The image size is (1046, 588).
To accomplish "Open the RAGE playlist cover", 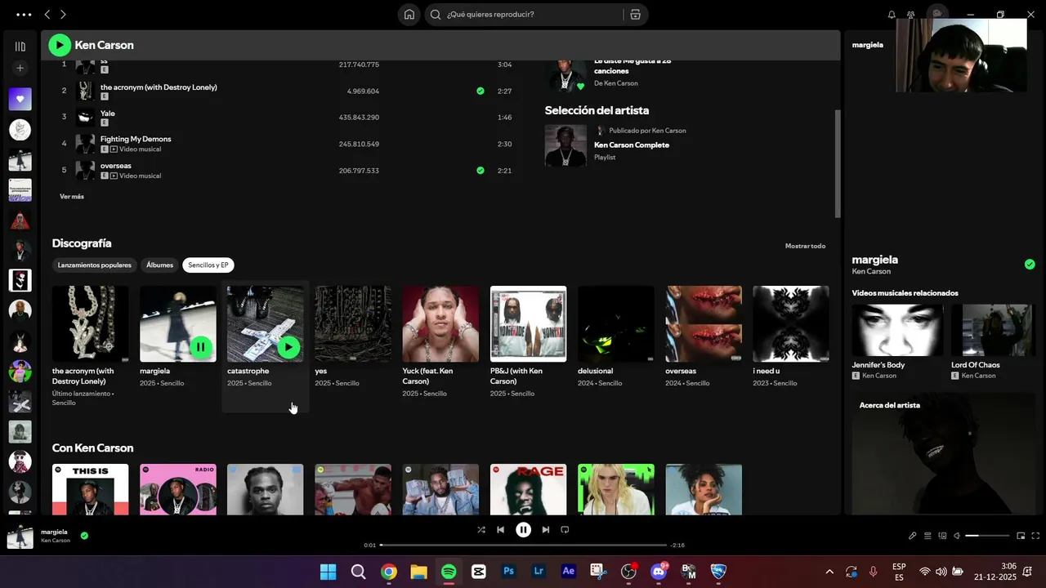I will 528,489.
